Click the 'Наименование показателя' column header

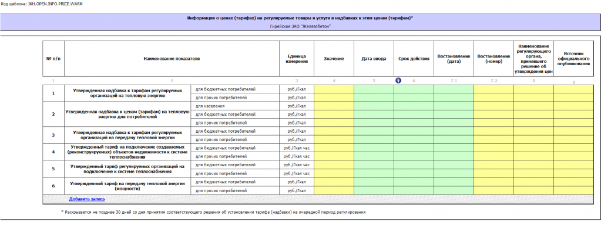[172, 59]
